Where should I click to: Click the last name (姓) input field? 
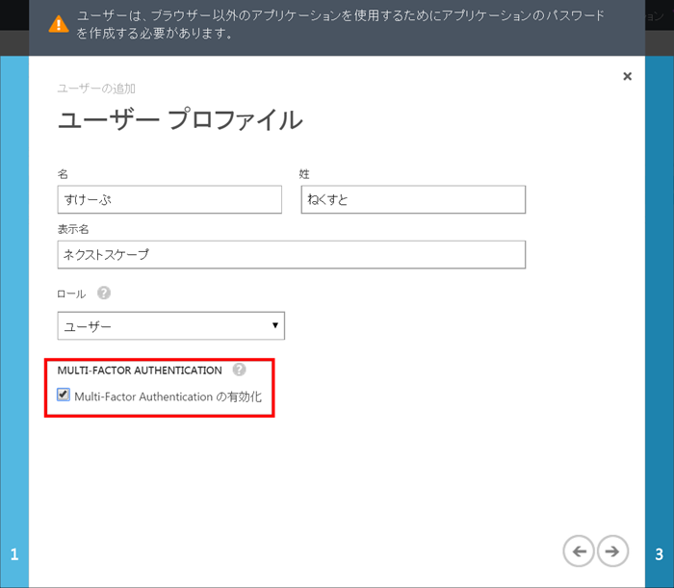[x=413, y=199]
